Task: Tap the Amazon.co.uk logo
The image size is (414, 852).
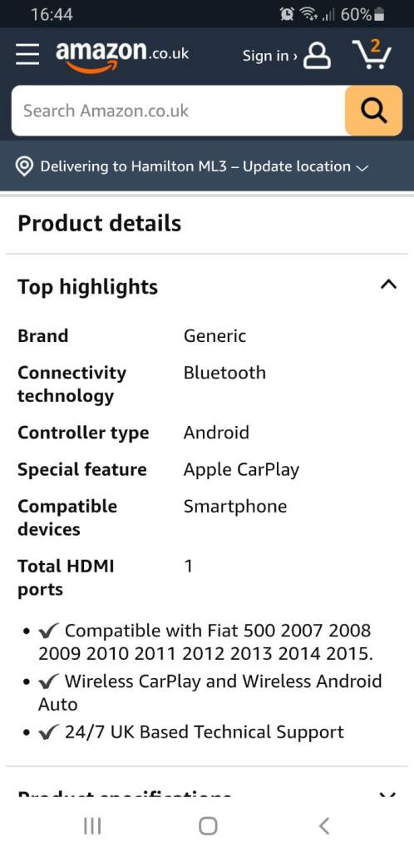Action: click(x=122, y=57)
